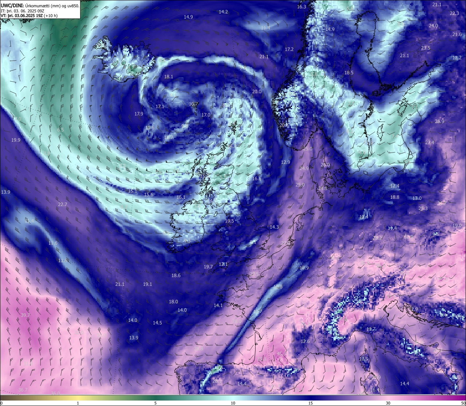This screenshot has height=406, width=466.
Task: Click the 50 label on color scale
Action: 463,403
